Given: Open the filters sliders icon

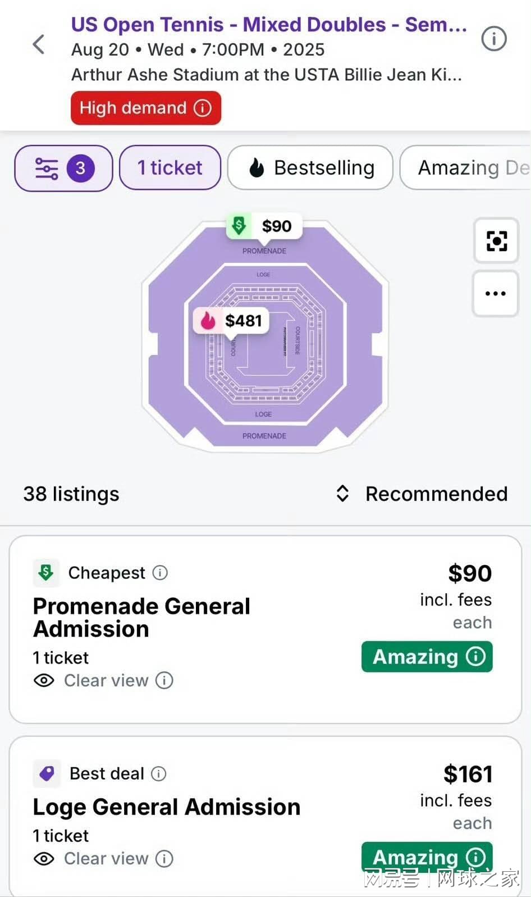Looking at the screenshot, I should pos(47,168).
